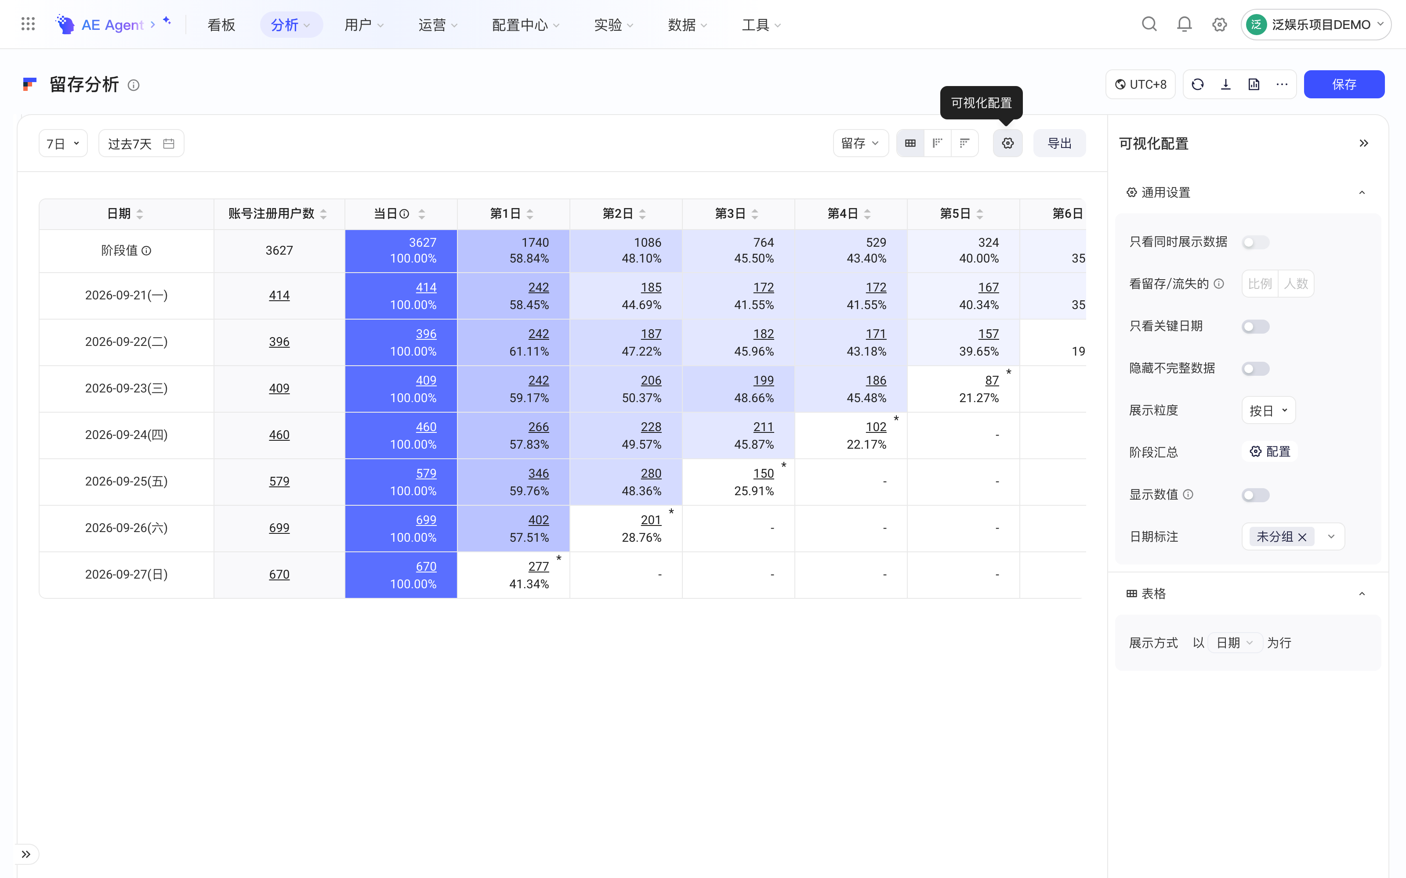The height and width of the screenshot is (878, 1406).
Task: Expand the sidebar with the bottom-left double arrow
Action: [x=26, y=854]
